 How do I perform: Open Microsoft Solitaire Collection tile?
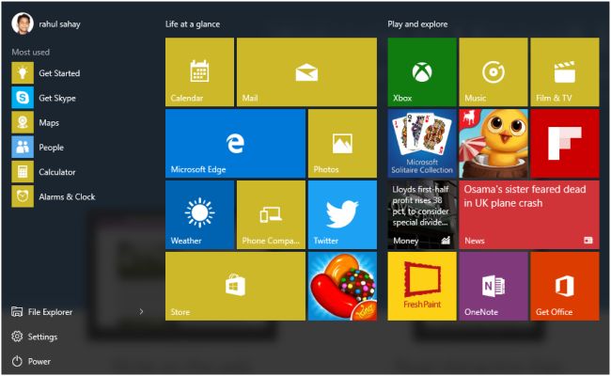422,144
